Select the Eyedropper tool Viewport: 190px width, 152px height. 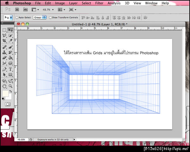tap(10, 41)
